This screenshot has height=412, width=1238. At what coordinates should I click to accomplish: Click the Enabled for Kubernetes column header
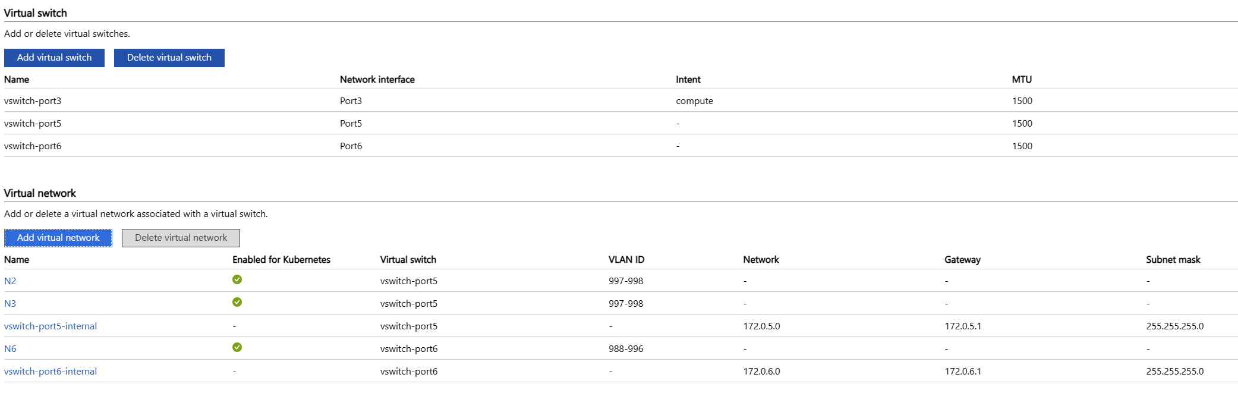point(281,260)
